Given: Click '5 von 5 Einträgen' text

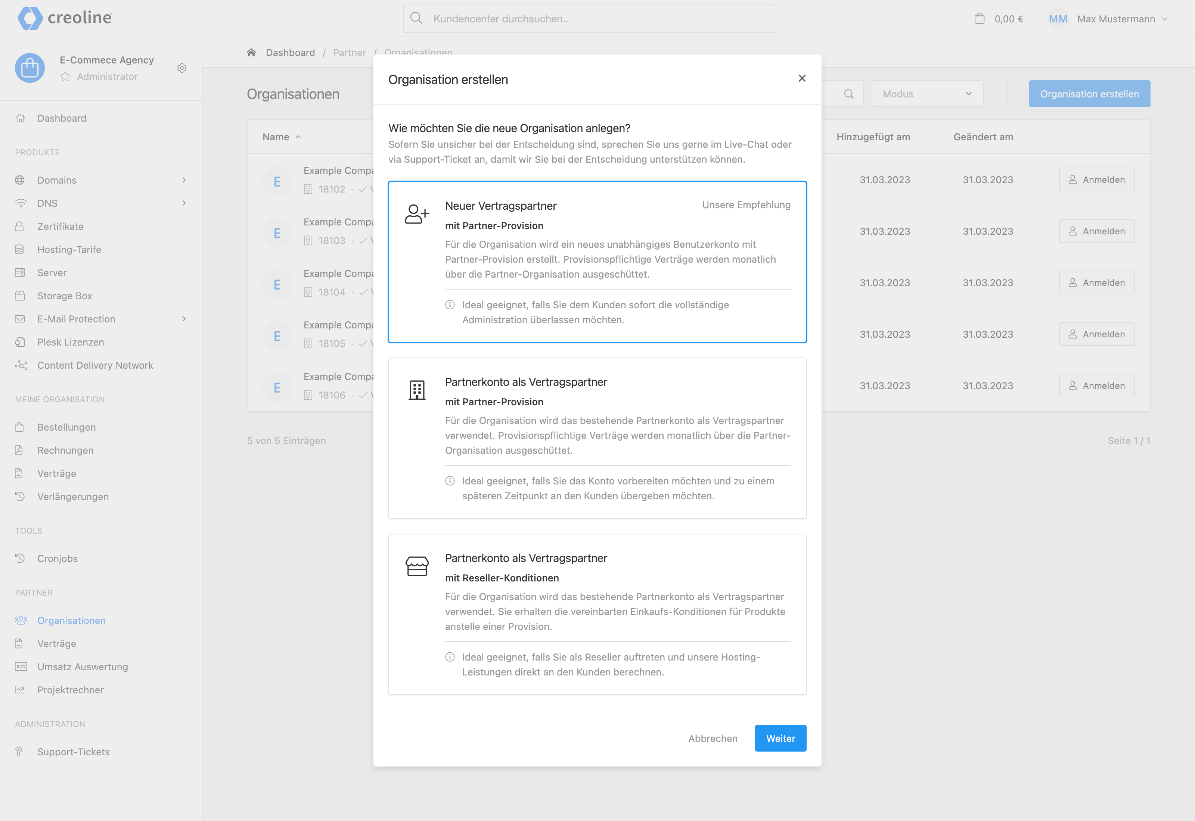Looking at the screenshot, I should click(286, 440).
